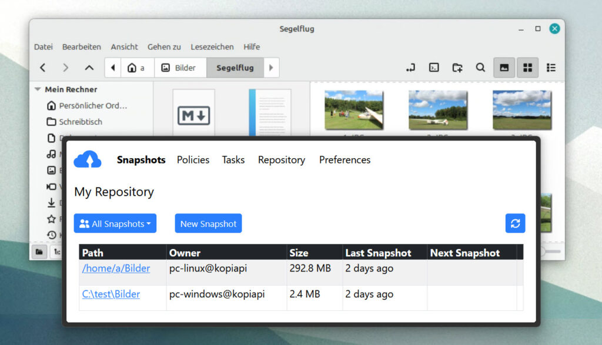Navigate up to parent folder
602x345 pixels.
coord(89,68)
